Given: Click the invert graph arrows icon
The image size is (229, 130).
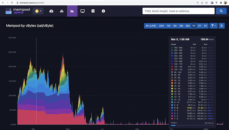Looking at the screenshot, I should [x=222, y=26].
